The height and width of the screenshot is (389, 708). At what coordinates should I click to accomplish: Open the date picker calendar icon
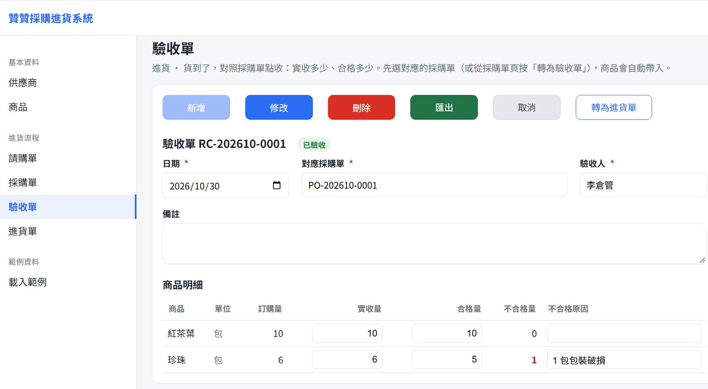click(277, 185)
